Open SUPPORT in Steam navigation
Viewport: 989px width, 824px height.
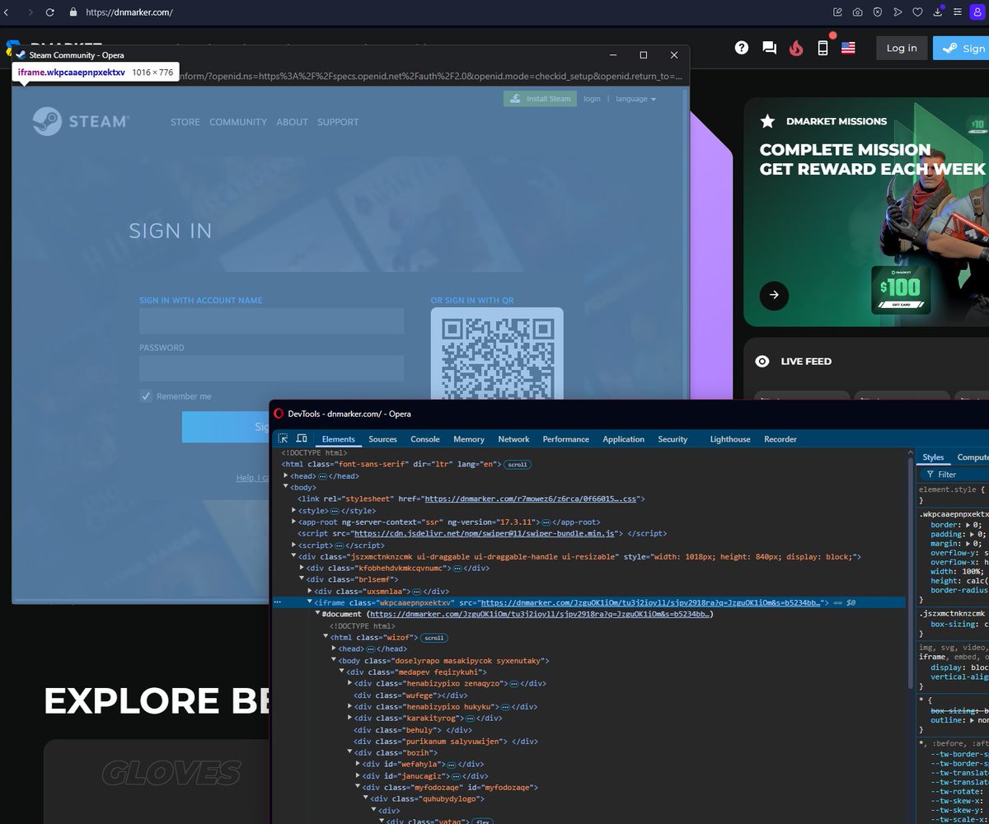tap(338, 122)
